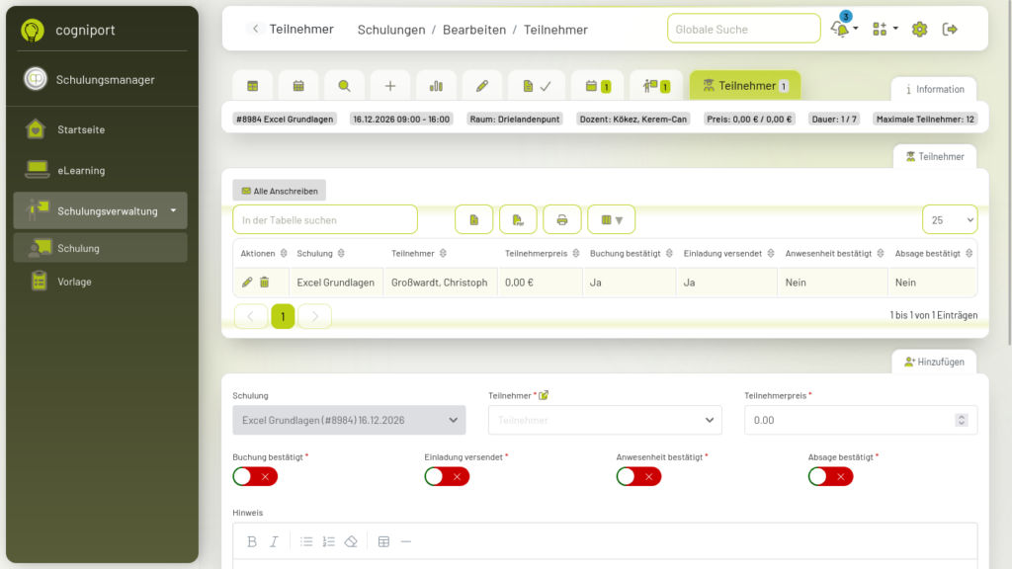Export table as PDF icon
Screen dimensions: 1012x569
(518, 220)
